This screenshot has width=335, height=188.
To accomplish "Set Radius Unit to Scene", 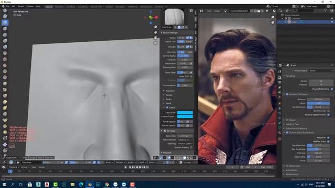I will tap(189, 42).
